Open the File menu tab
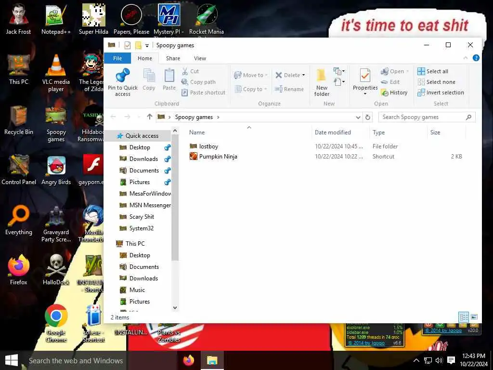The height and width of the screenshot is (370, 493). [117, 58]
